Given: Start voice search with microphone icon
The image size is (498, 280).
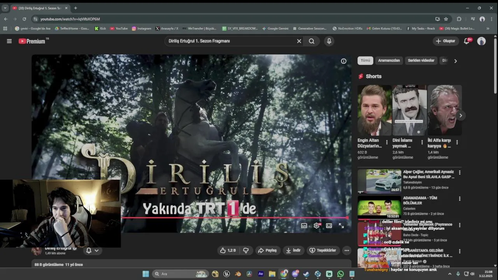Looking at the screenshot, I should click(x=329, y=41).
